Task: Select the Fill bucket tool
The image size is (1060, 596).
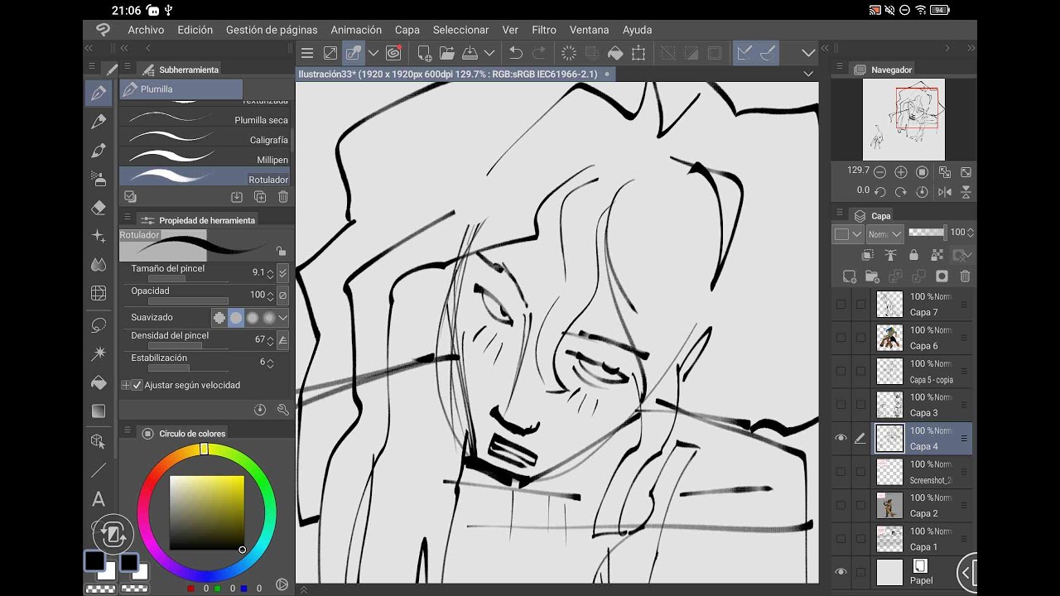Action: (99, 382)
